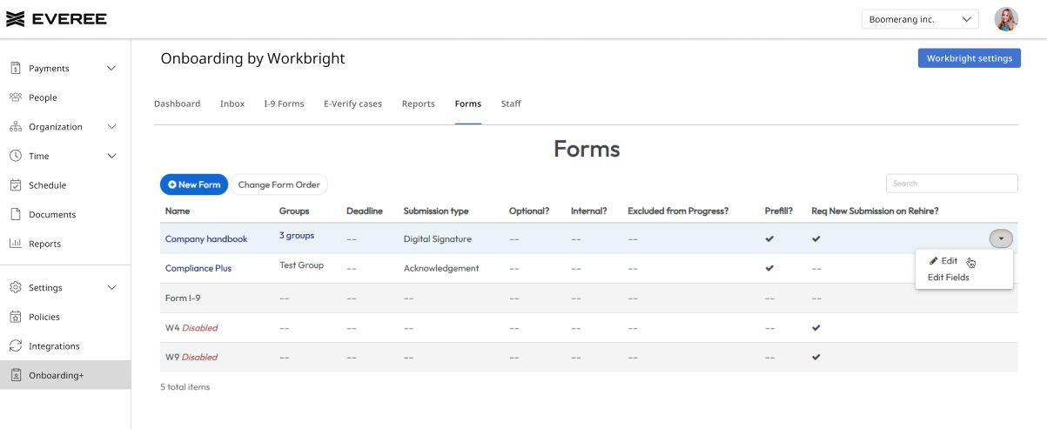Switch to the Staff tab
This screenshot has height=429, width=1047.
[511, 104]
